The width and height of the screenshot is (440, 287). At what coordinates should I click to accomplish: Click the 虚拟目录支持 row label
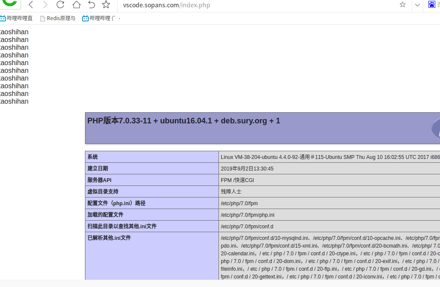point(103,191)
